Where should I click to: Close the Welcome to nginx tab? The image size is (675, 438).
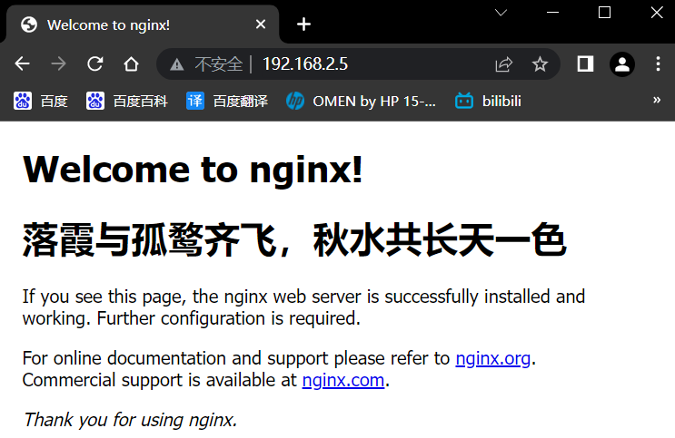pos(261,24)
